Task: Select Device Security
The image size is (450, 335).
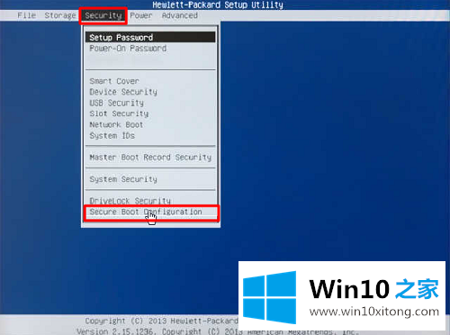Action: coord(123,92)
